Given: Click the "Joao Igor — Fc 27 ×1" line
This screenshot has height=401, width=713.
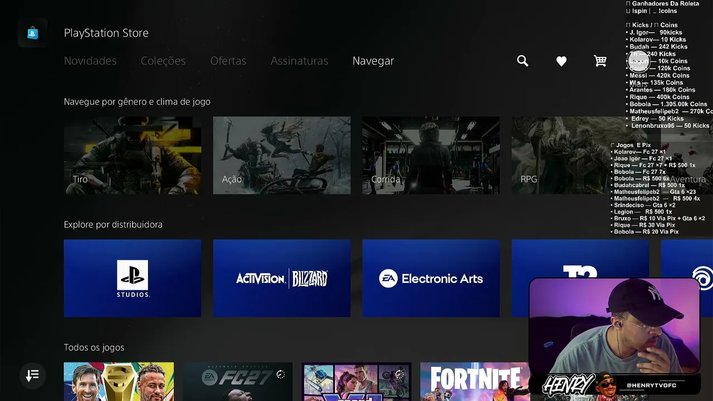Looking at the screenshot, I should 641,159.
